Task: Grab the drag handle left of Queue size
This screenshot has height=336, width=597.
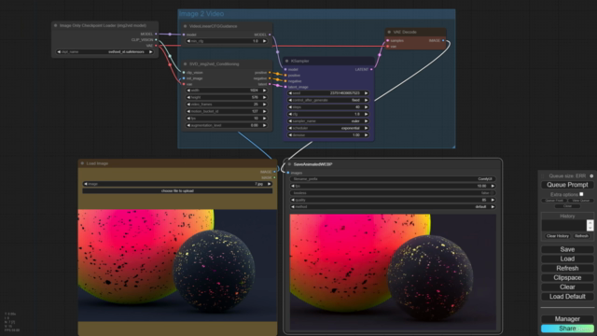Action: click(543, 176)
